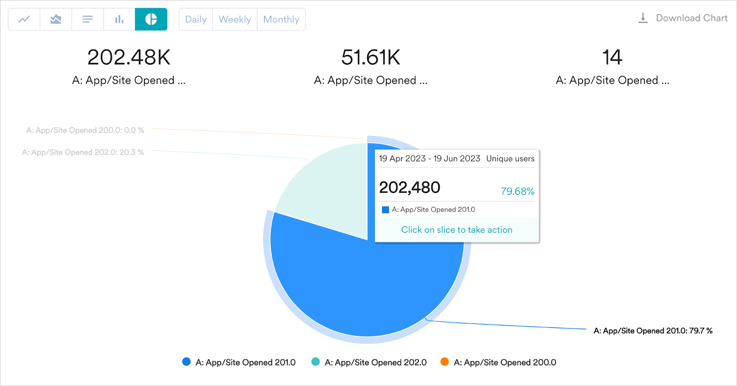Click the active pie chart icon
The width and height of the screenshot is (737, 386).
(151, 19)
